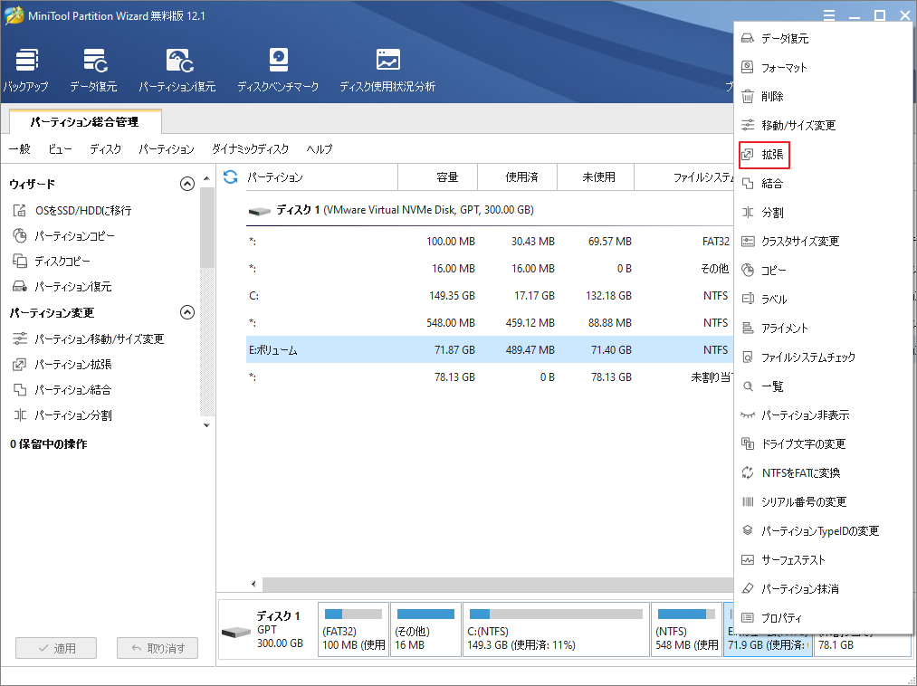Start ディスクベンチマーク tool

click(x=278, y=71)
